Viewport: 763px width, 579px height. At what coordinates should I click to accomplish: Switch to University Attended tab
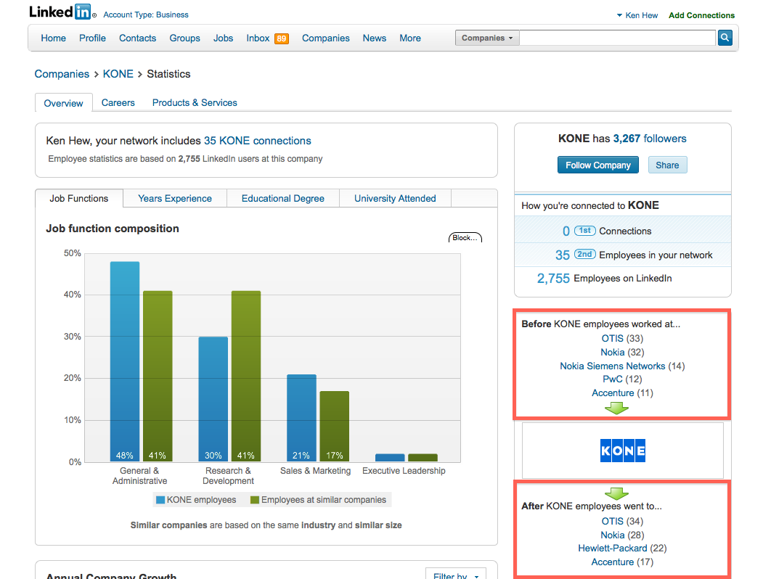coord(395,198)
